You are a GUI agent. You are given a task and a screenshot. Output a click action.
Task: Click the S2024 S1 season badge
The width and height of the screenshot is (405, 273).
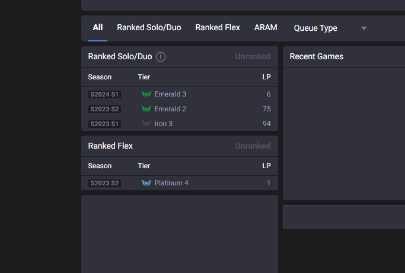[x=104, y=94]
